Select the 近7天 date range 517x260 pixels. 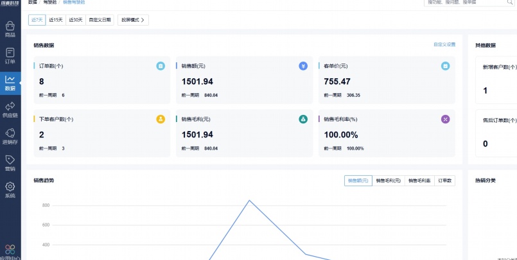point(37,20)
